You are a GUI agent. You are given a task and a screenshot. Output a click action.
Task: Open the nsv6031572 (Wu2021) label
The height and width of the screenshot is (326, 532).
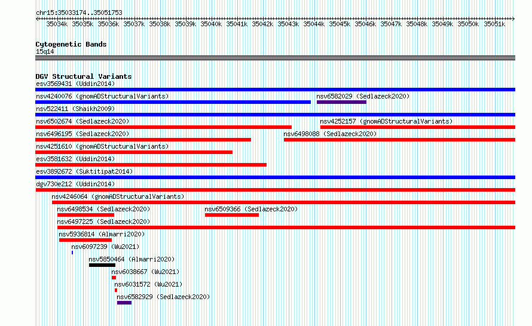(x=148, y=284)
